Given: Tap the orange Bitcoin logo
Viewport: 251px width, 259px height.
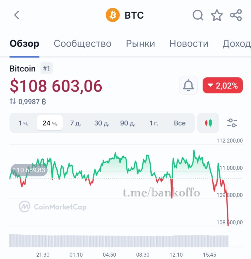Looking at the screenshot, I should [x=113, y=15].
